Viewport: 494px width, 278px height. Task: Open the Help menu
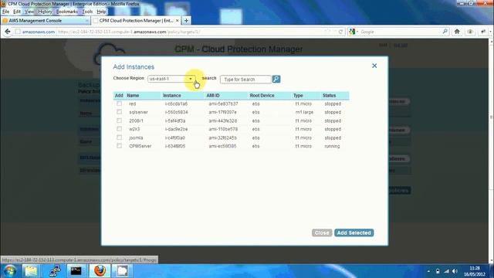(101, 12)
